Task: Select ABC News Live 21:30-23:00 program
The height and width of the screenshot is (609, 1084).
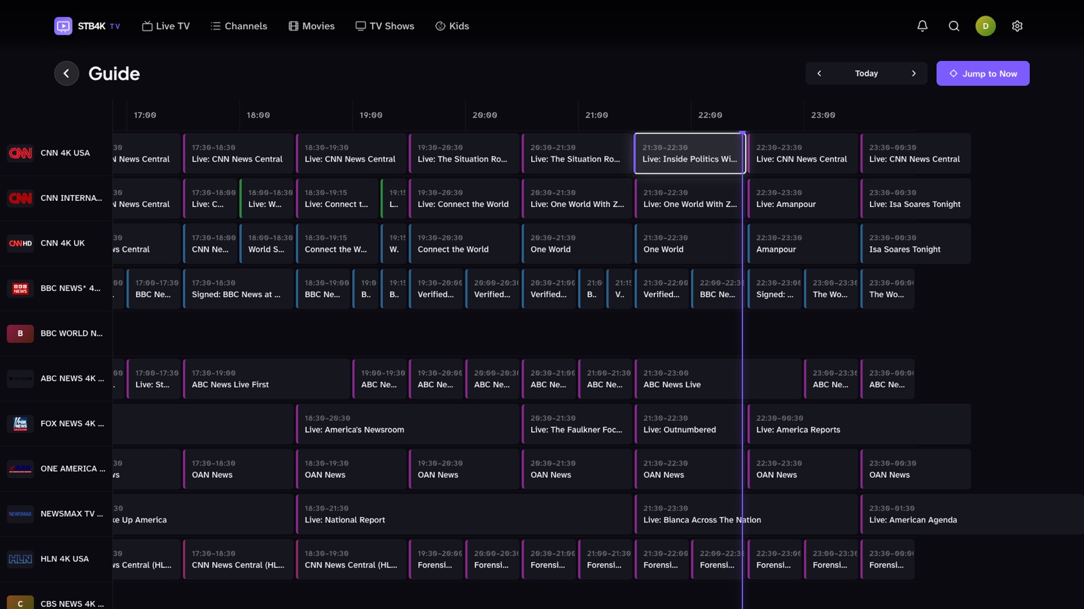Action: pyautogui.click(x=718, y=379)
